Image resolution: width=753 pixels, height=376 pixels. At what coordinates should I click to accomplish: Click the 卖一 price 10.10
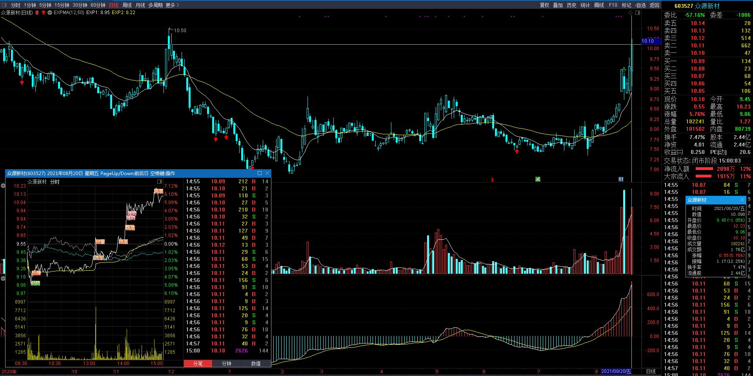coord(698,53)
